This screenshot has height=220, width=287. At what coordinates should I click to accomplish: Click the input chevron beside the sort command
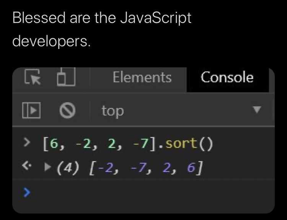27,142
